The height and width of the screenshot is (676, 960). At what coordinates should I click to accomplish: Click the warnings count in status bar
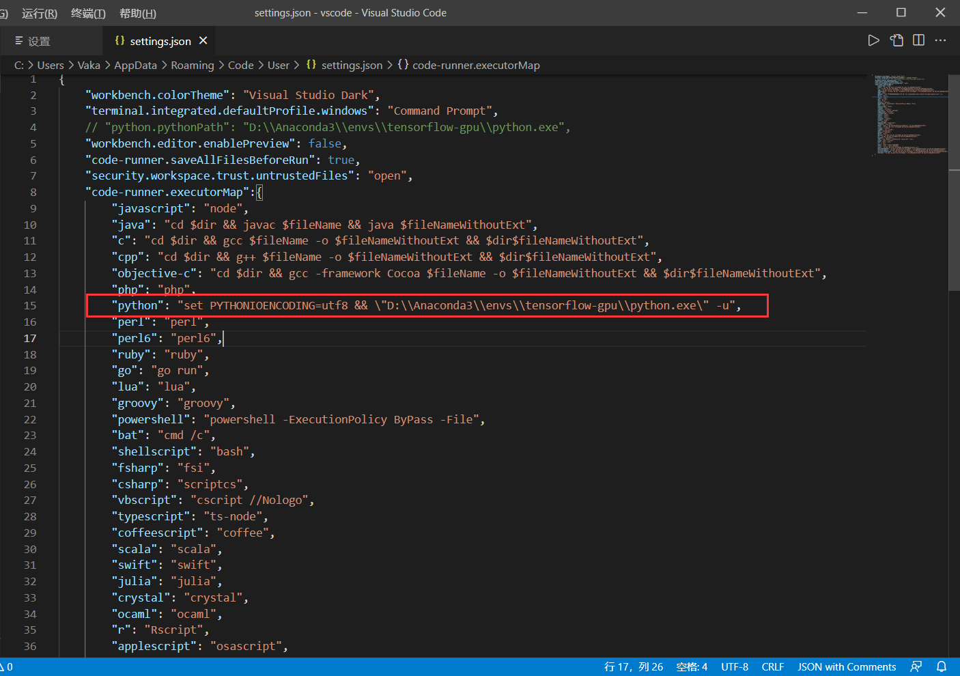point(7,667)
